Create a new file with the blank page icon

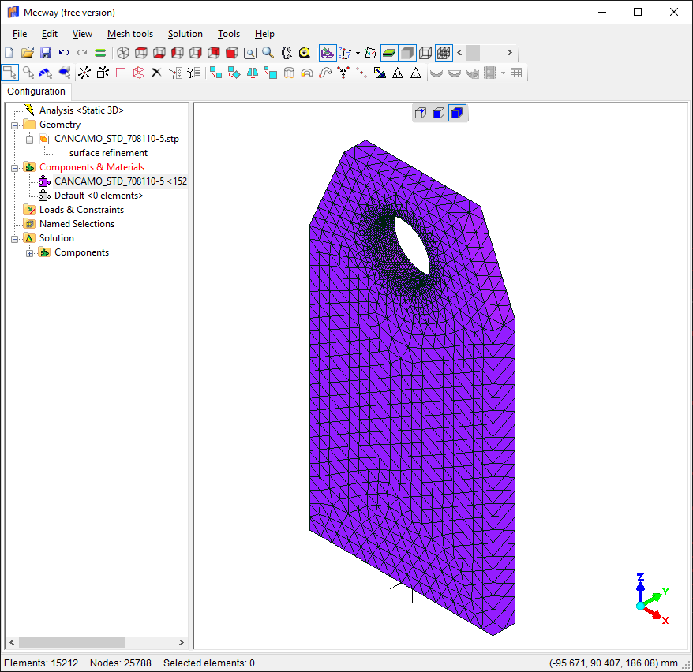pyautogui.click(x=9, y=53)
